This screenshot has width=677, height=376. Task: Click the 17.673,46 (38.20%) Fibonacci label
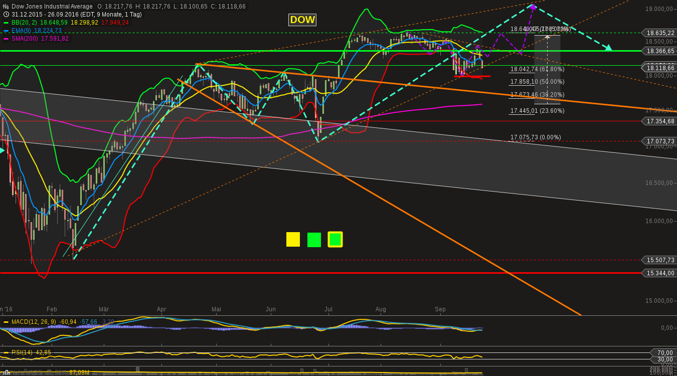click(537, 95)
